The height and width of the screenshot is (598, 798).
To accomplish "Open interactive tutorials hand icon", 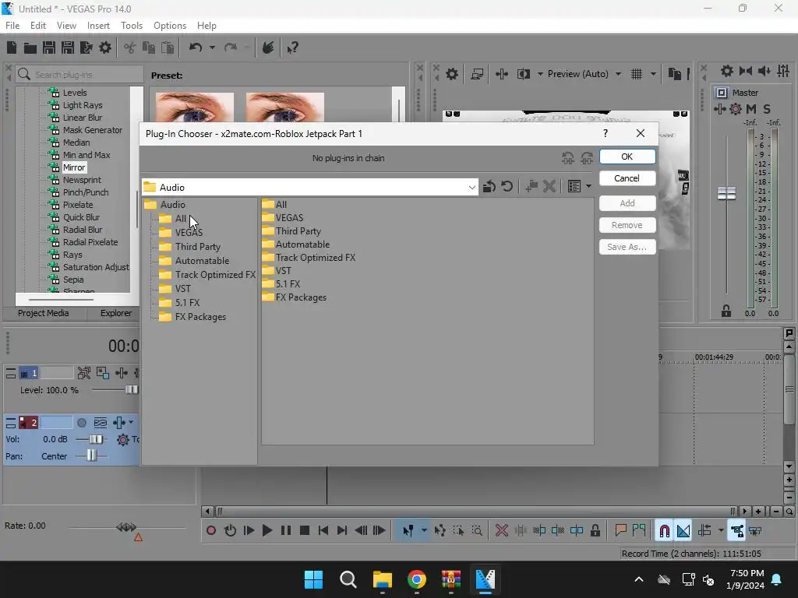I will (x=268, y=47).
